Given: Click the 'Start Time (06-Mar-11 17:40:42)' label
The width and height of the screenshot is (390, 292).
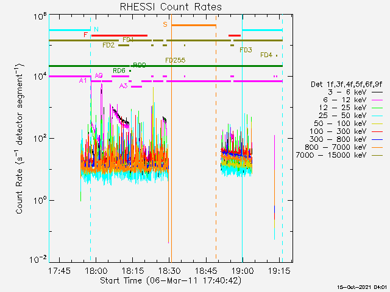Looking at the screenshot, I should pos(171,280).
